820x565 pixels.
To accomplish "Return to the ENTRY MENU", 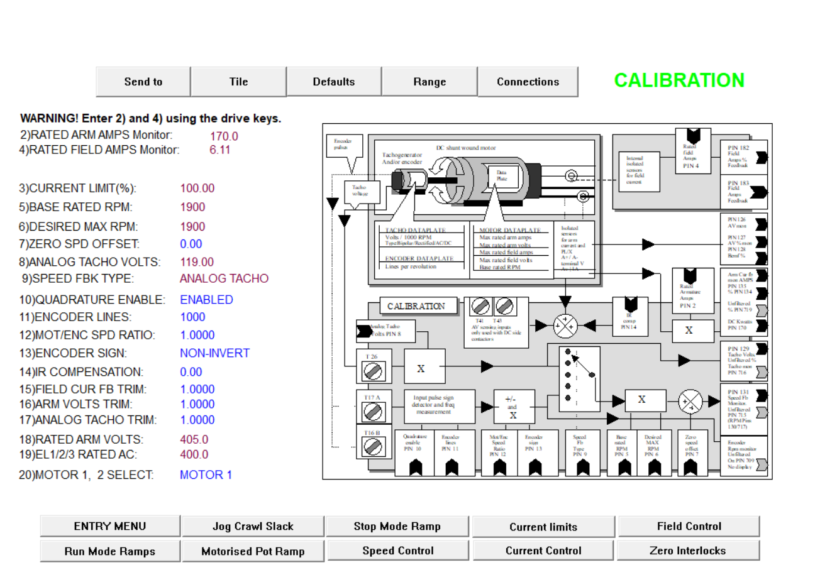I will pos(109,527).
